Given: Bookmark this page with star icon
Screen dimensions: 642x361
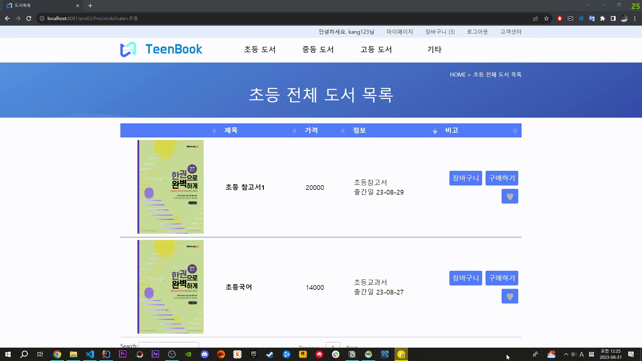Looking at the screenshot, I should click(x=546, y=18).
